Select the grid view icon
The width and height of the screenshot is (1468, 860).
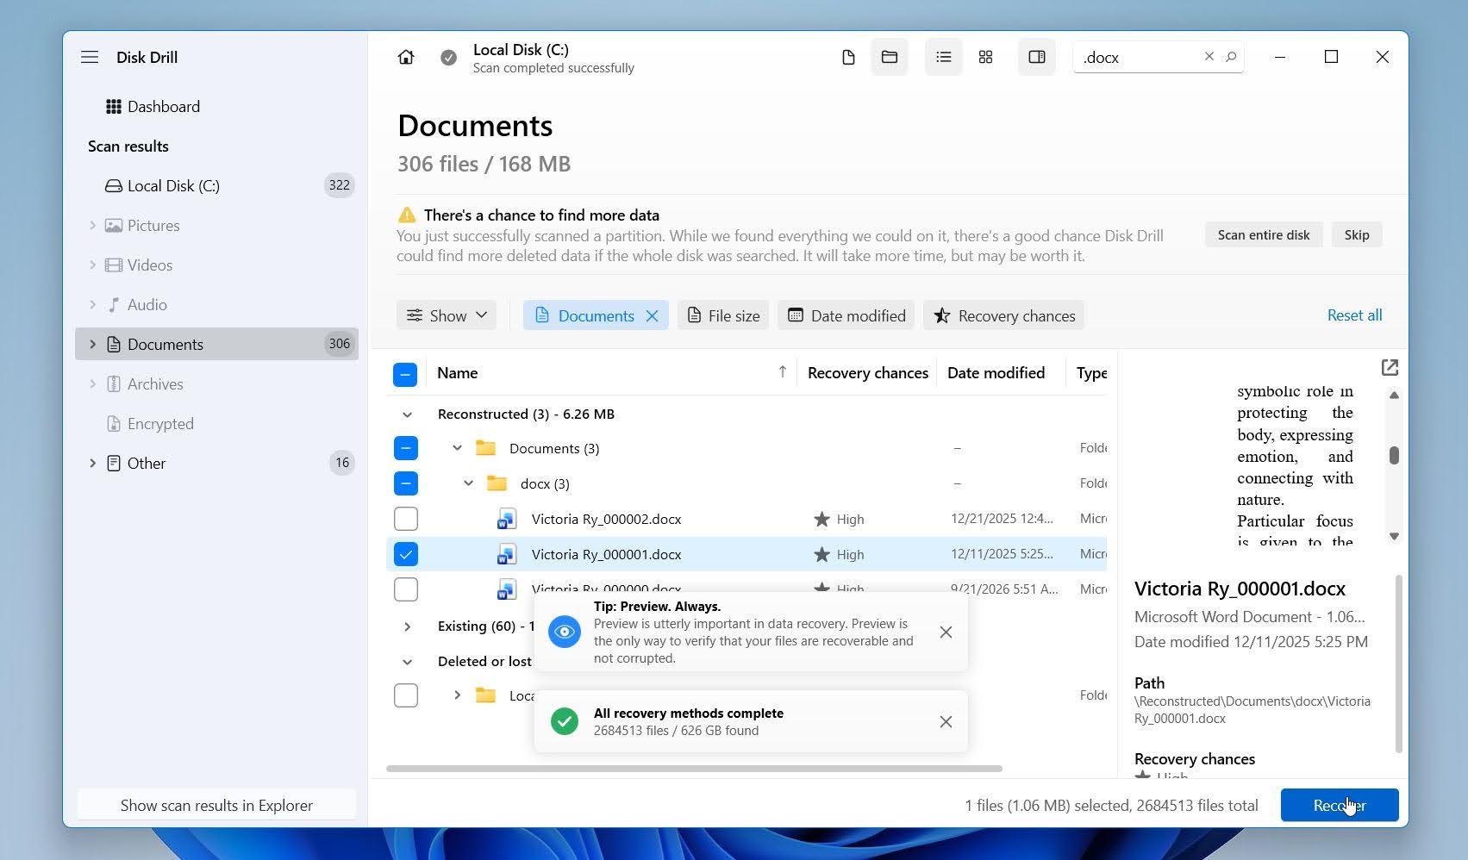[986, 57]
